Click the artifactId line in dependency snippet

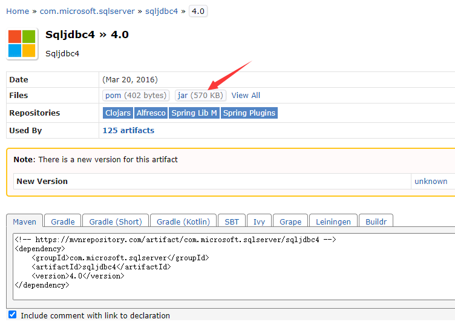coord(101,266)
